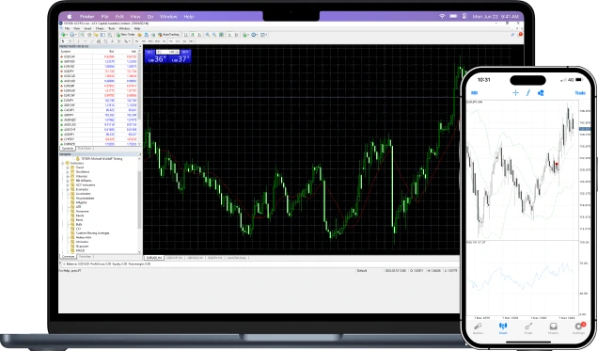
Task: Select the crosshair tool on phone app
Action: (x=515, y=93)
